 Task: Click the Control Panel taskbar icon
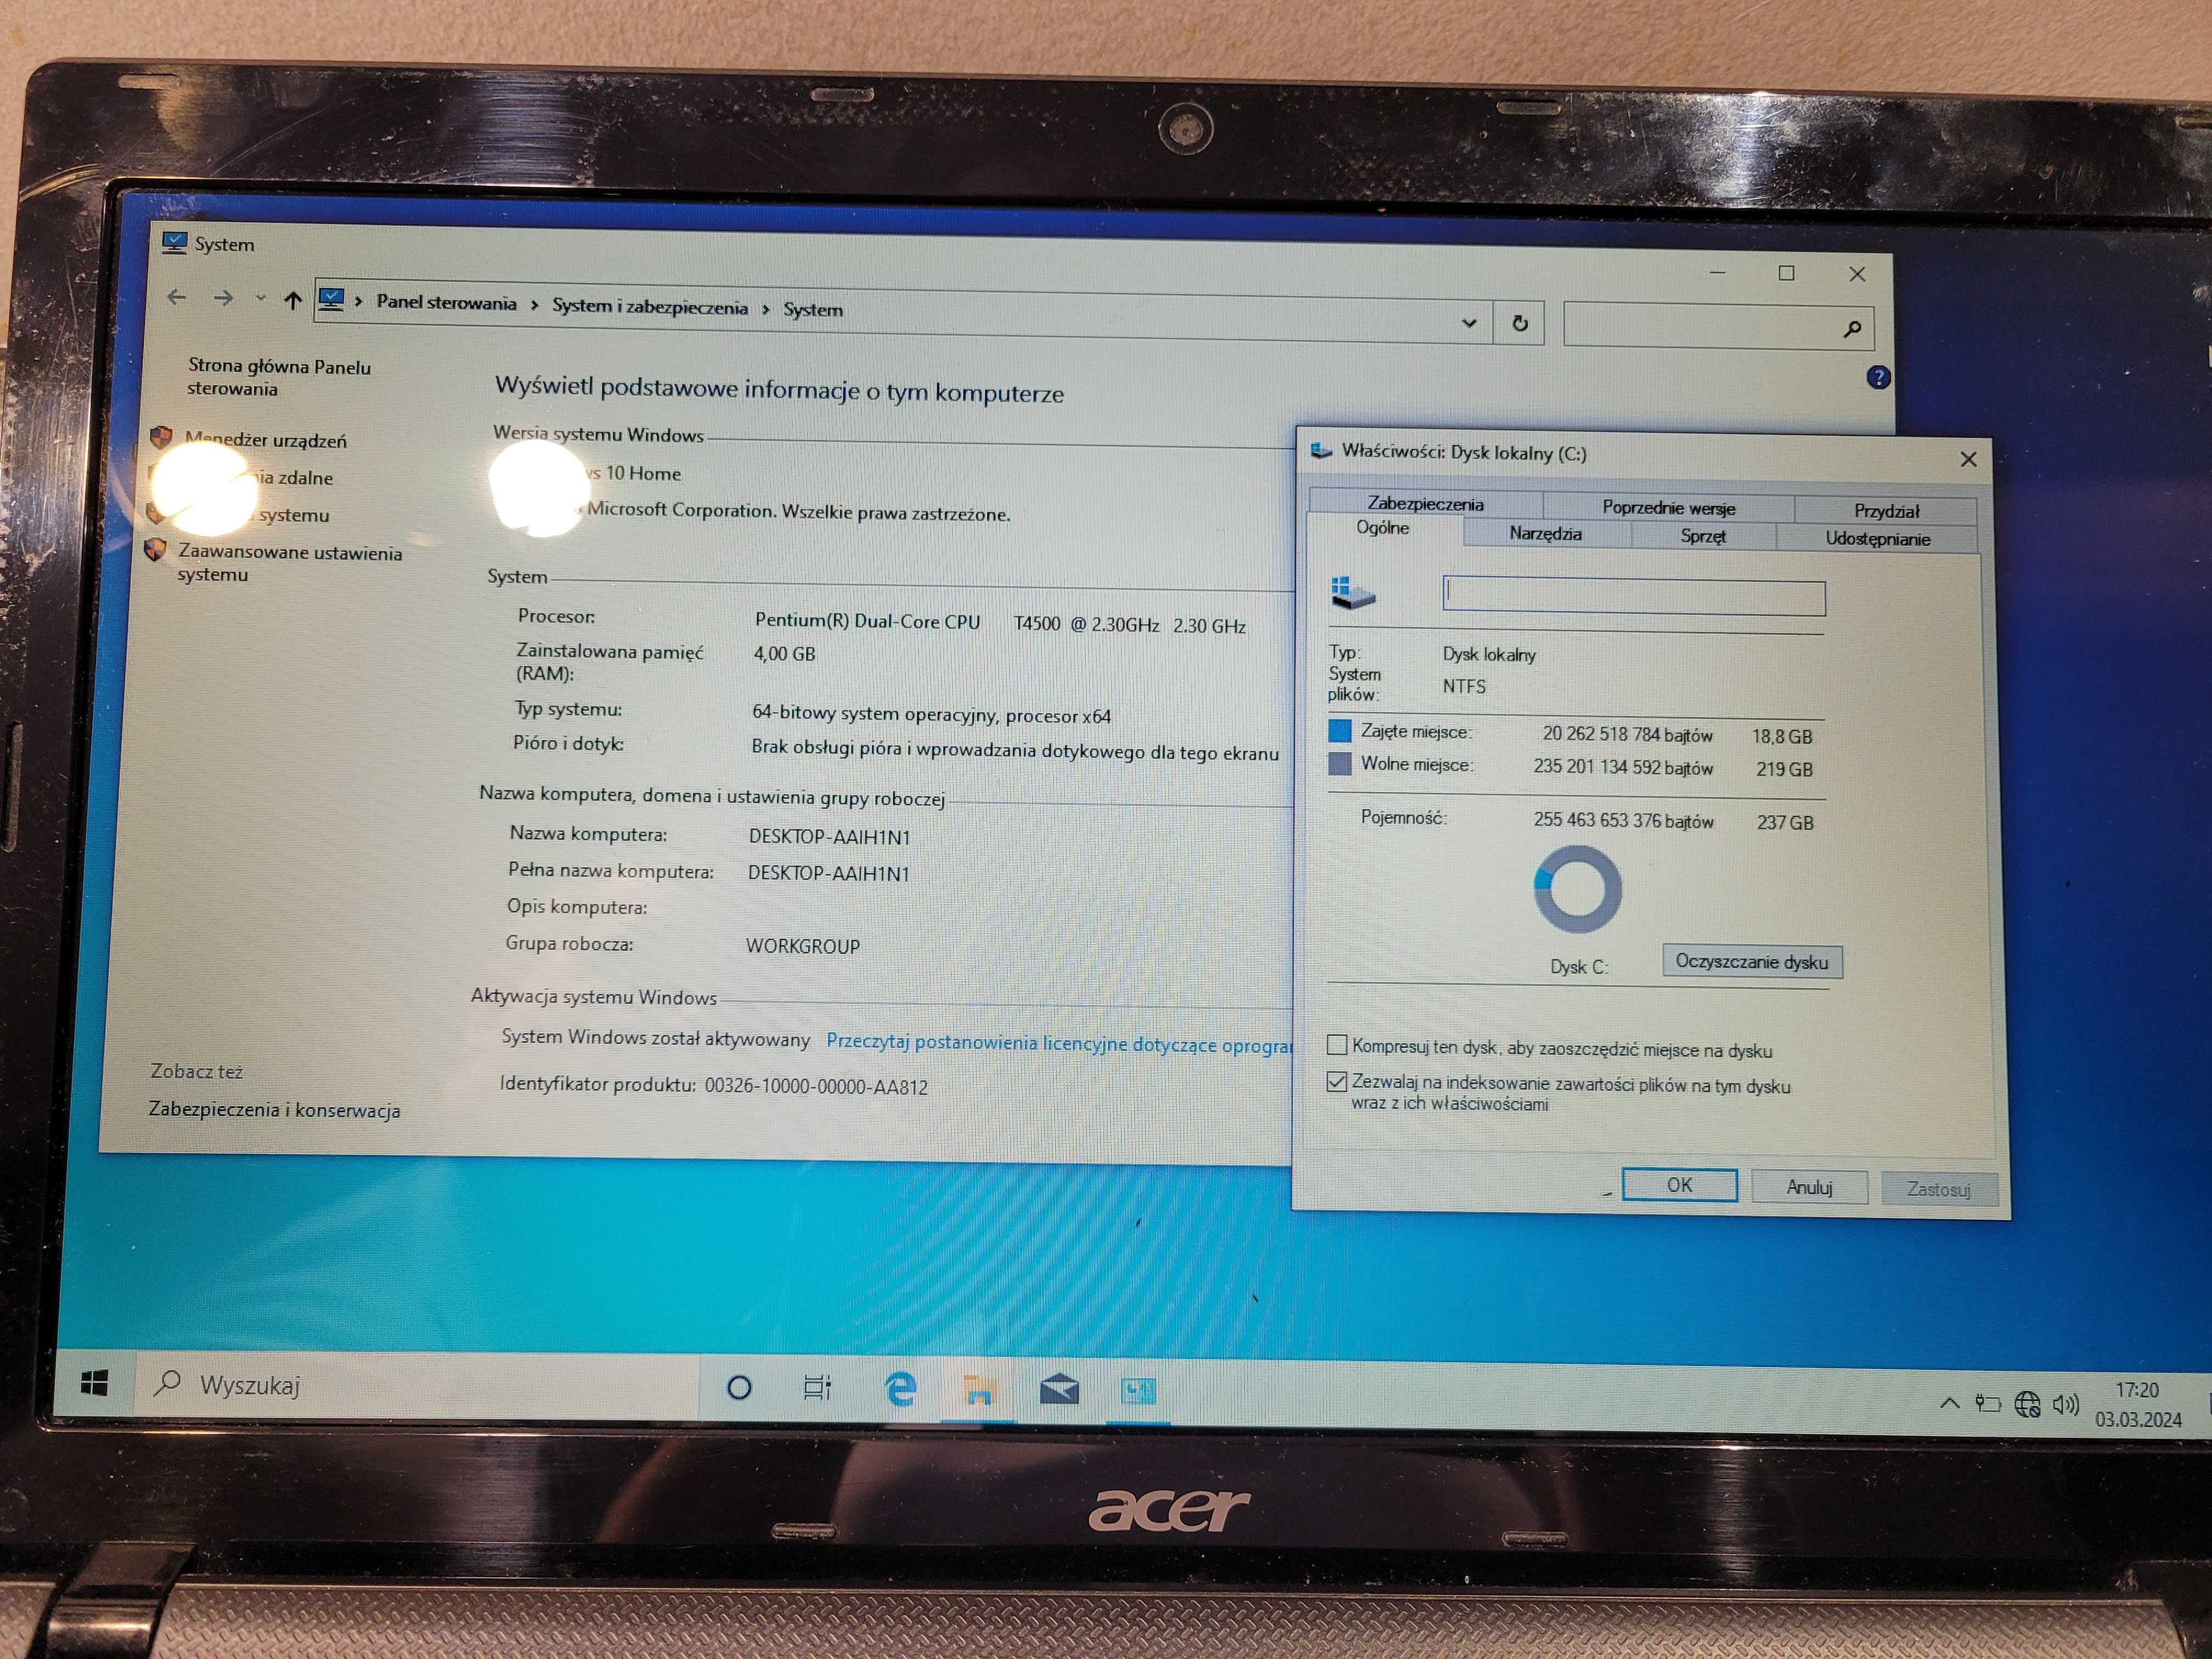pyautogui.click(x=1138, y=1391)
